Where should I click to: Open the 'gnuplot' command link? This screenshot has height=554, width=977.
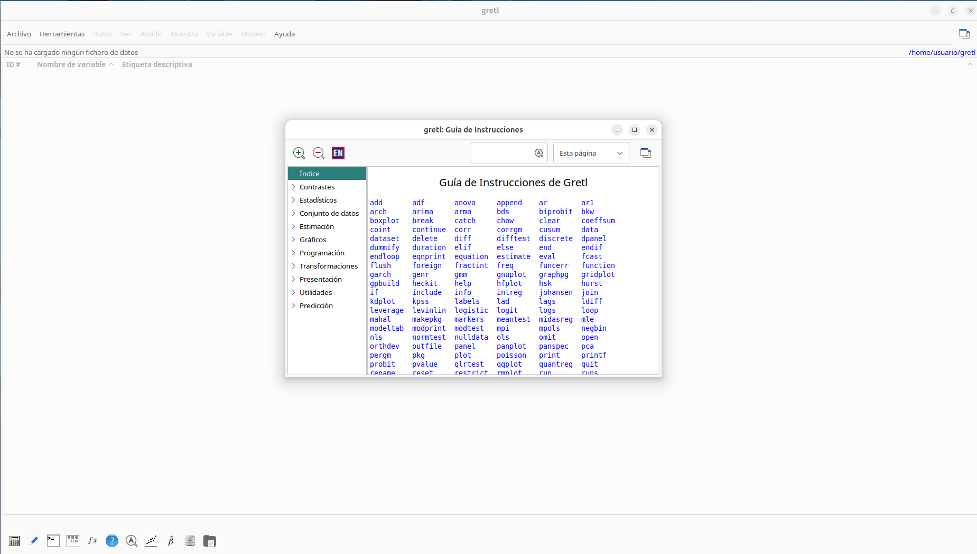511,274
